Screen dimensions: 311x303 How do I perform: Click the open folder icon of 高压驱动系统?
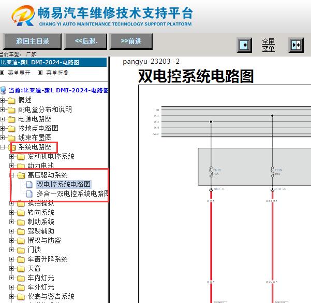21,175
